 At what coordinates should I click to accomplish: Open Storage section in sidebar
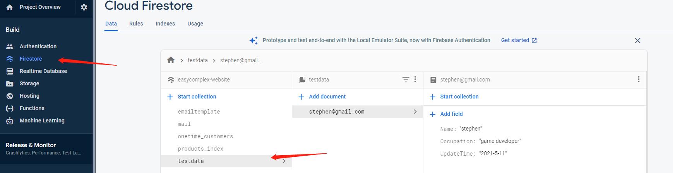click(29, 83)
